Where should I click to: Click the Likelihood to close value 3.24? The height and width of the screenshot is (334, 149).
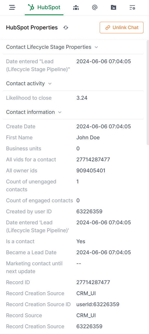tap(82, 98)
